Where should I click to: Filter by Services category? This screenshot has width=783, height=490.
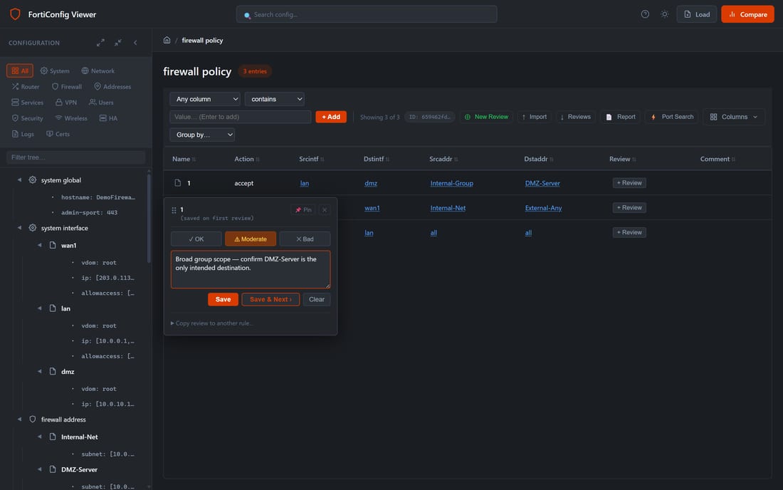28,103
